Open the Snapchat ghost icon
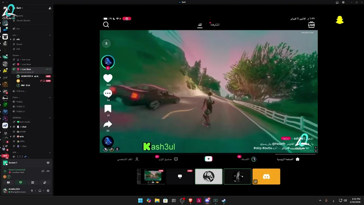This screenshot has height=205, width=364. [x=340, y=20]
